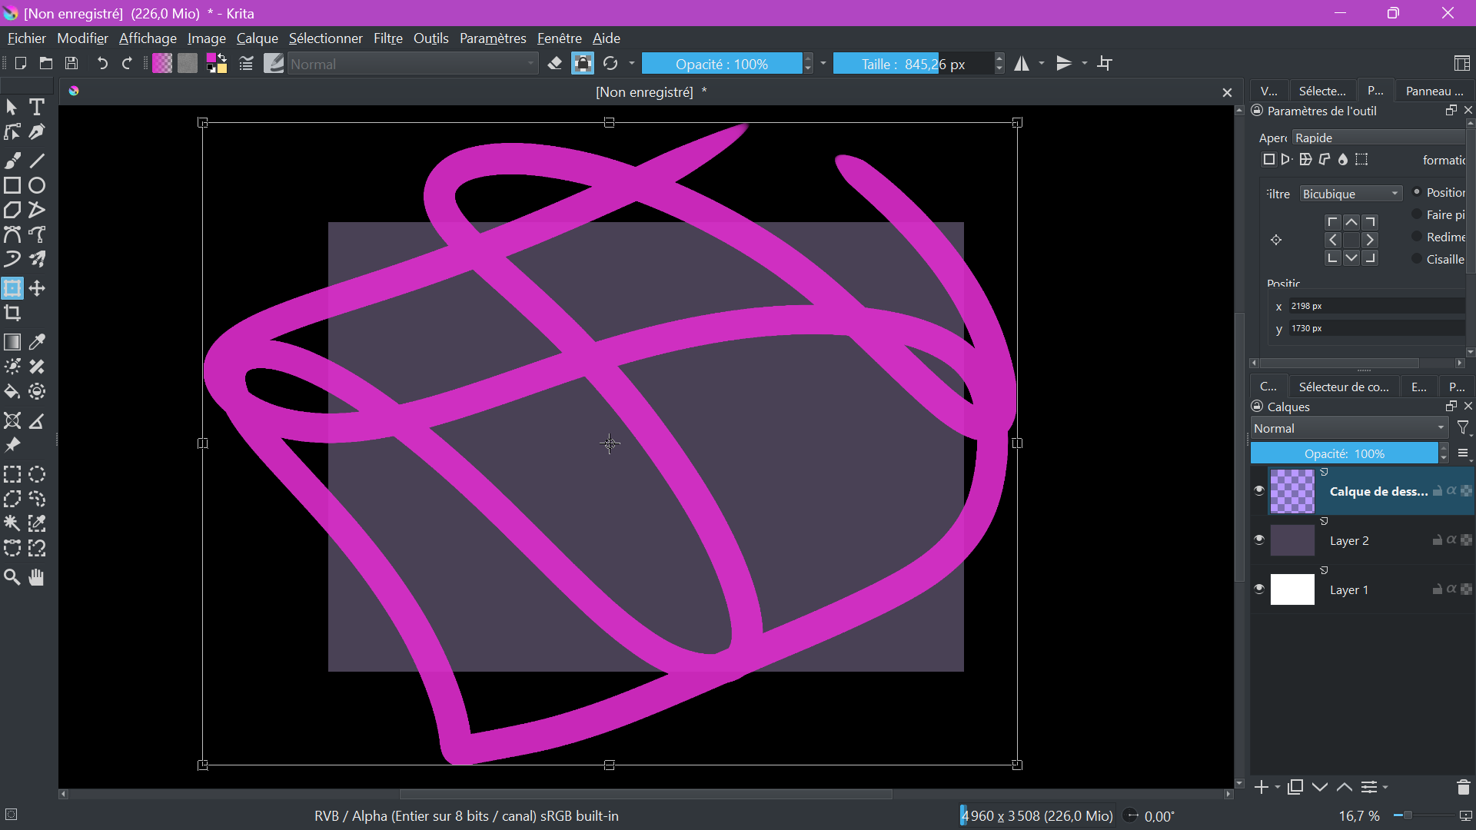The image size is (1476, 830).
Task: Toggle eraser mode in toolbar
Action: (x=555, y=64)
